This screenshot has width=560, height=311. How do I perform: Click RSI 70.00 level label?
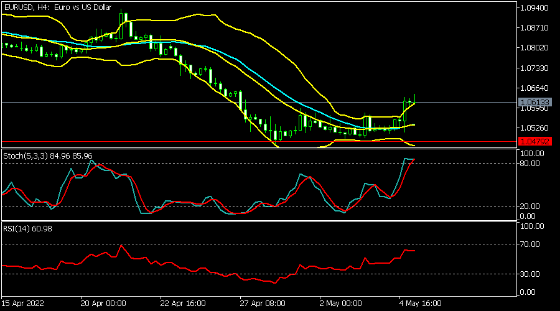(530, 244)
